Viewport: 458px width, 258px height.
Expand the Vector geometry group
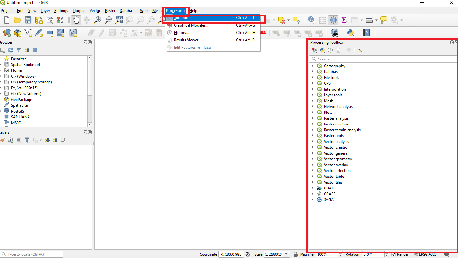313,159
